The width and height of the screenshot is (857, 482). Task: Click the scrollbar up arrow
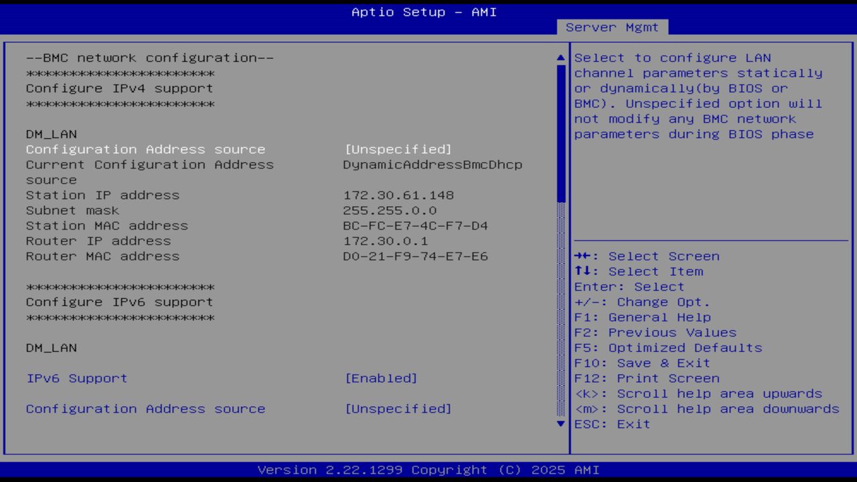coord(560,57)
